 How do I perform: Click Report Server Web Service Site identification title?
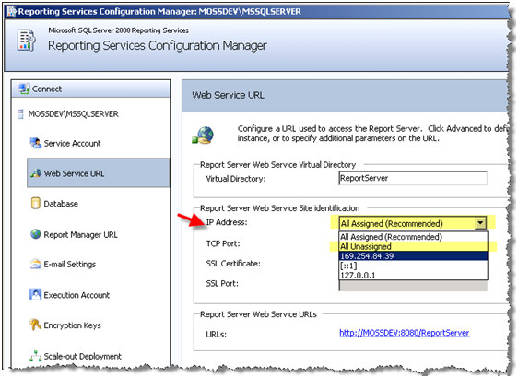point(279,208)
